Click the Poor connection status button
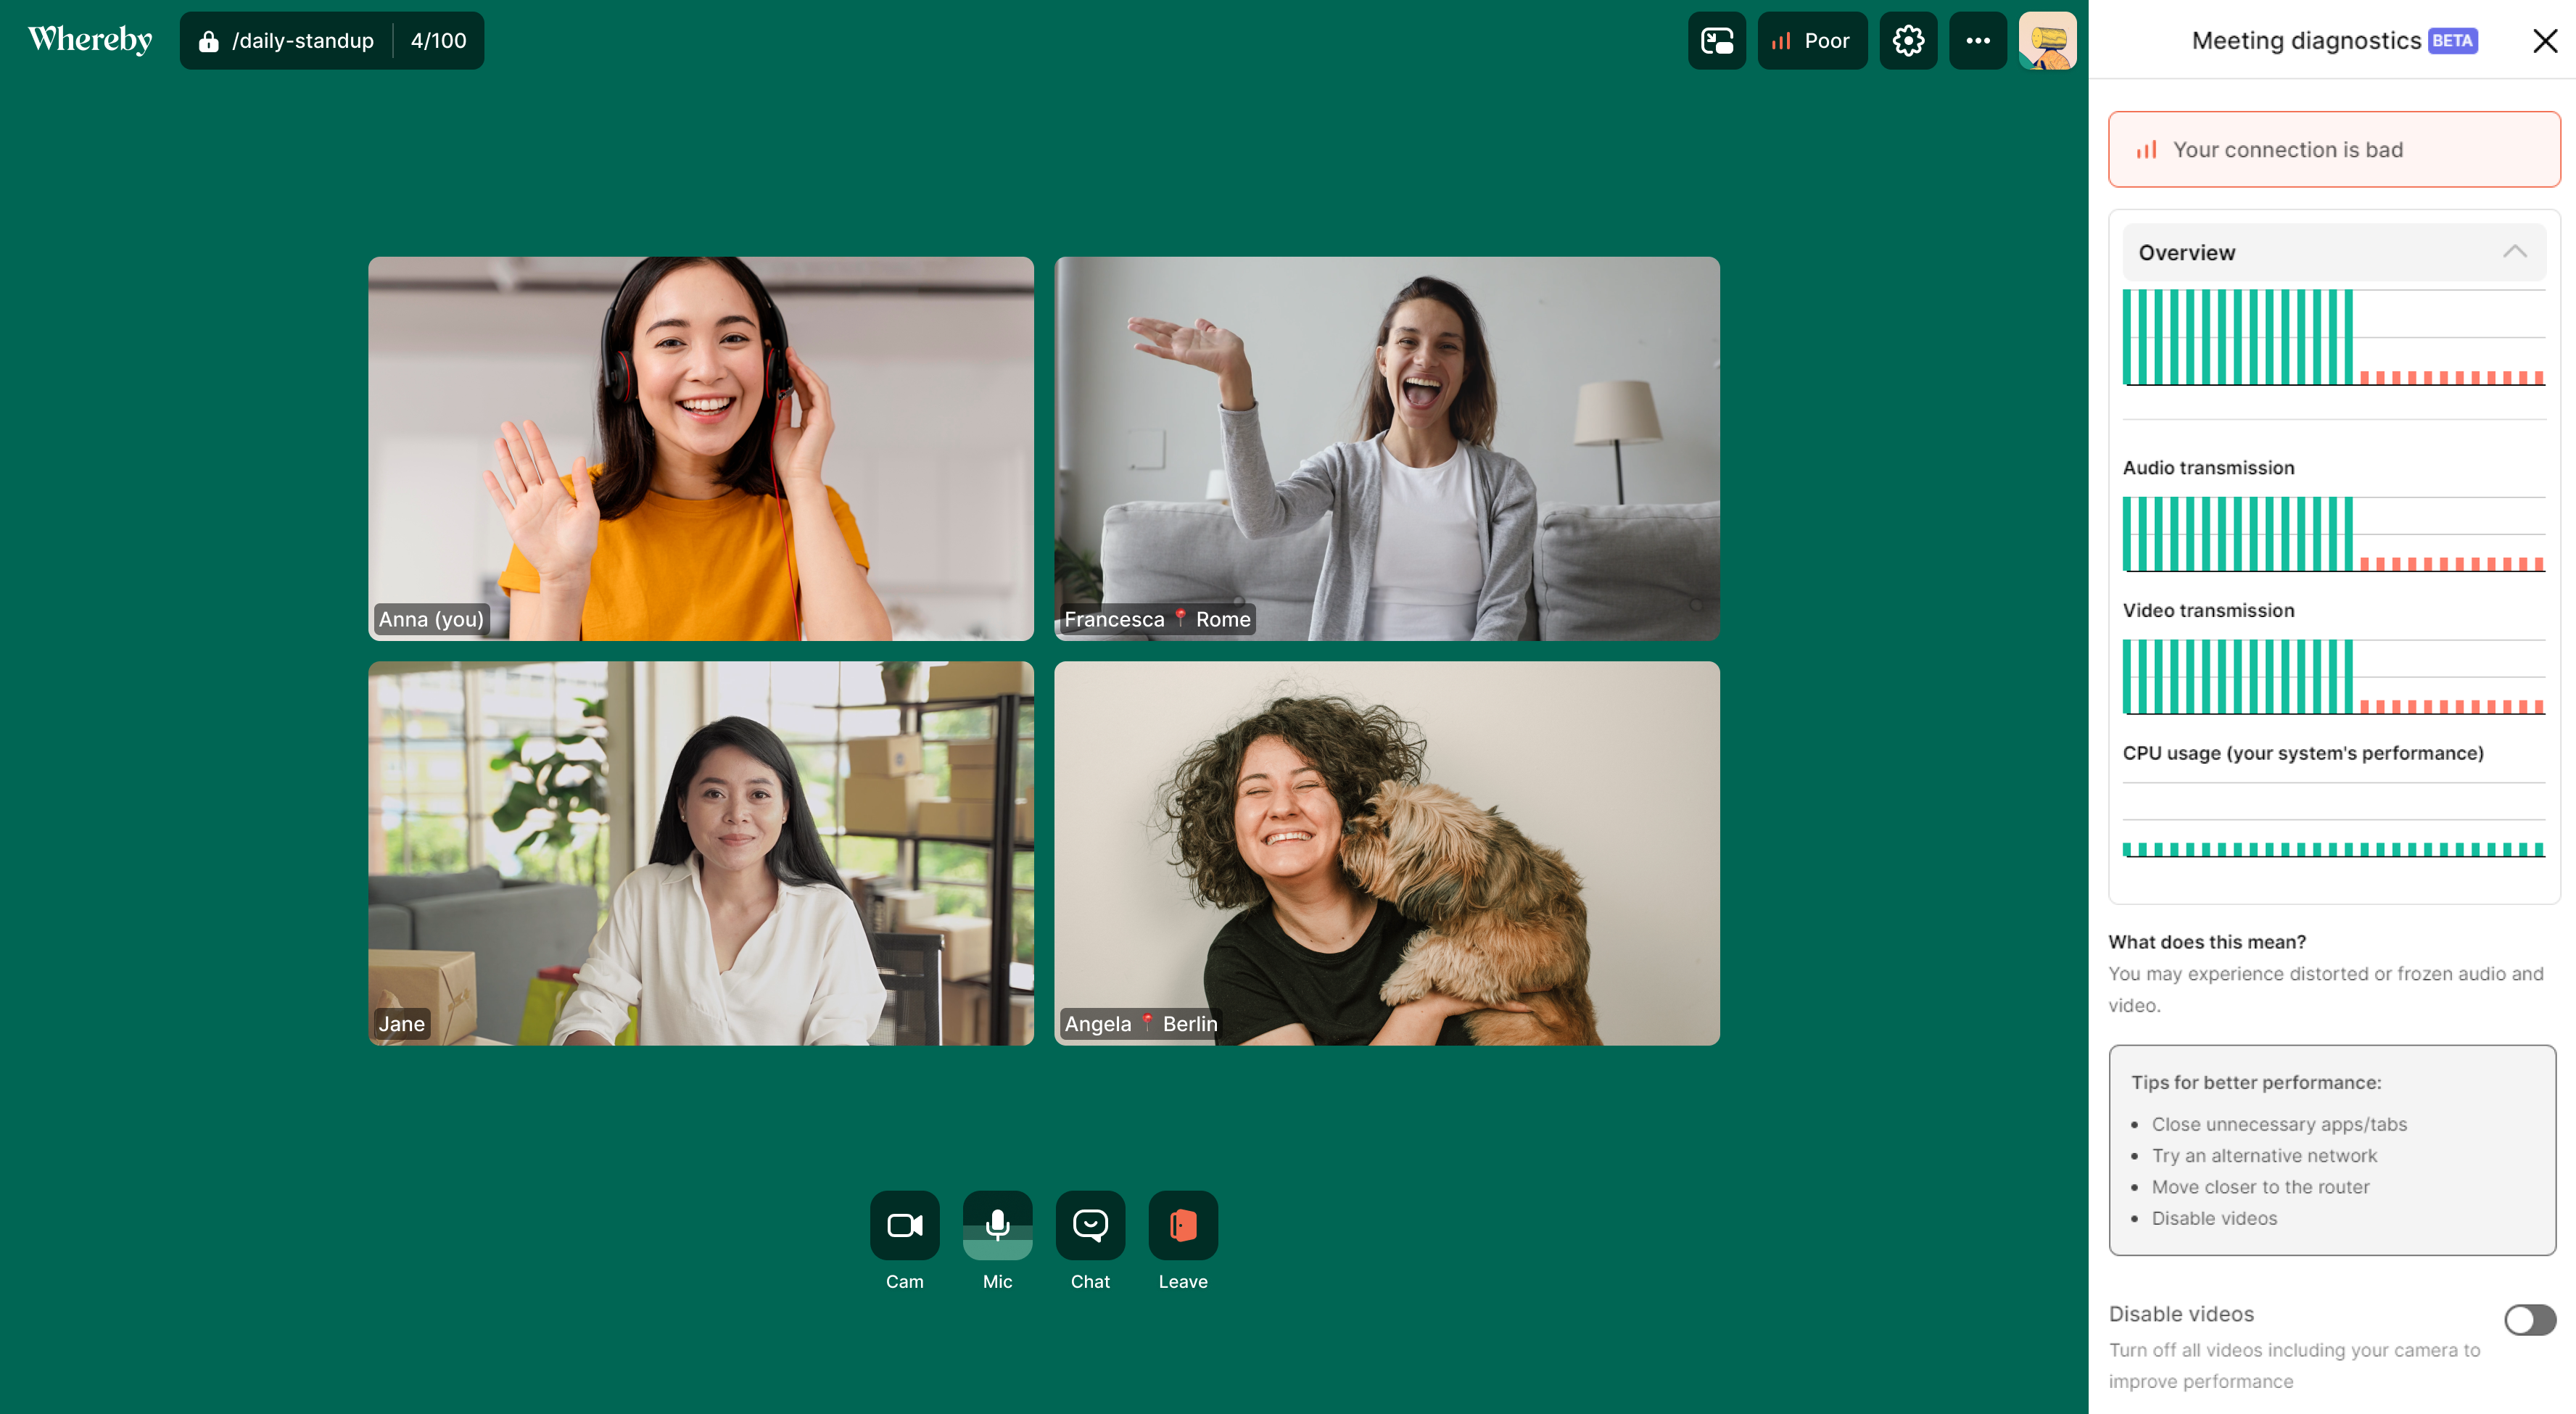 click(x=1811, y=41)
